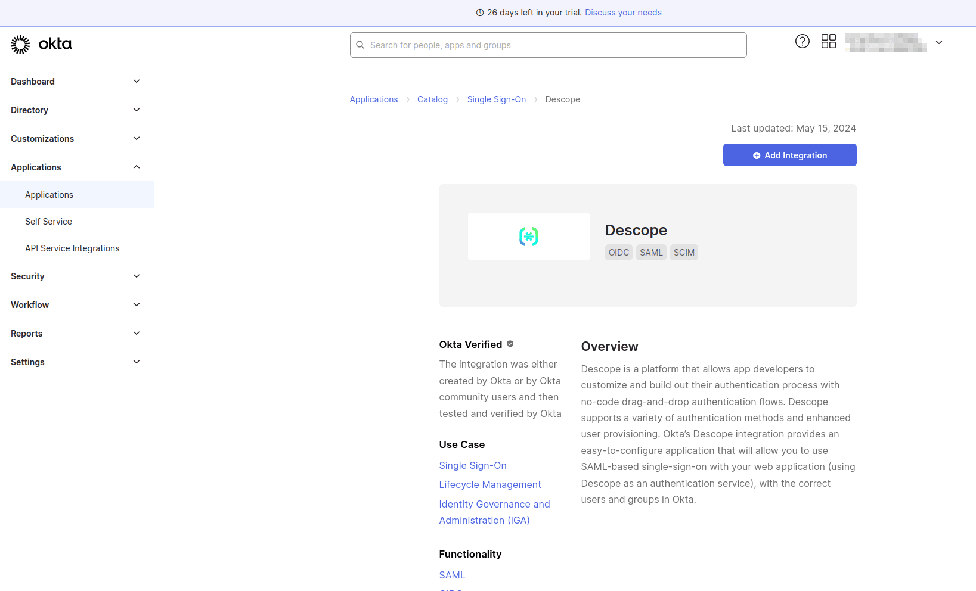Open the account dropdown chevron
This screenshot has height=591, width=976.
(939, 42)
